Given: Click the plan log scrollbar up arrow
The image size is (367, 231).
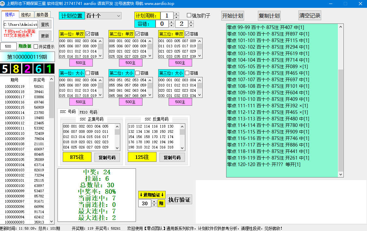Looking at the screenshot, I should tap(341, 27).
